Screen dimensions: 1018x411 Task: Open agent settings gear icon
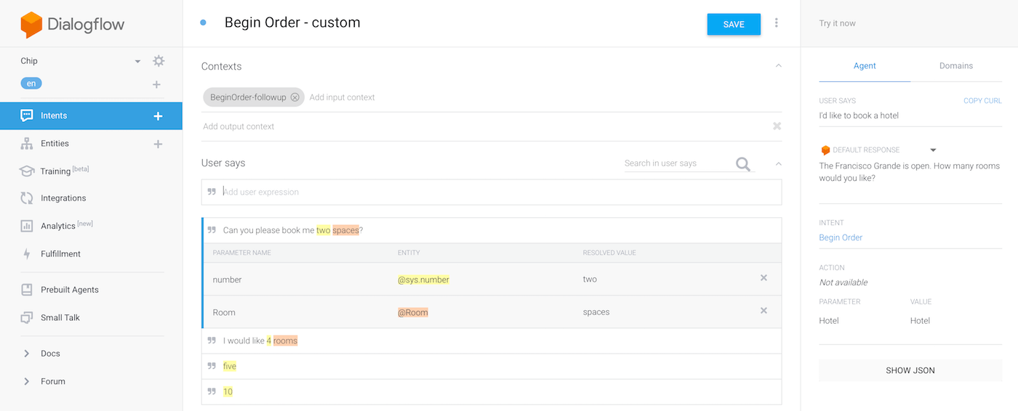pyautogui.click(x=159, y=61)
